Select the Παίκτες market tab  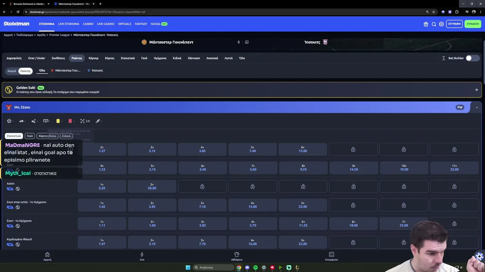(77, 58)
